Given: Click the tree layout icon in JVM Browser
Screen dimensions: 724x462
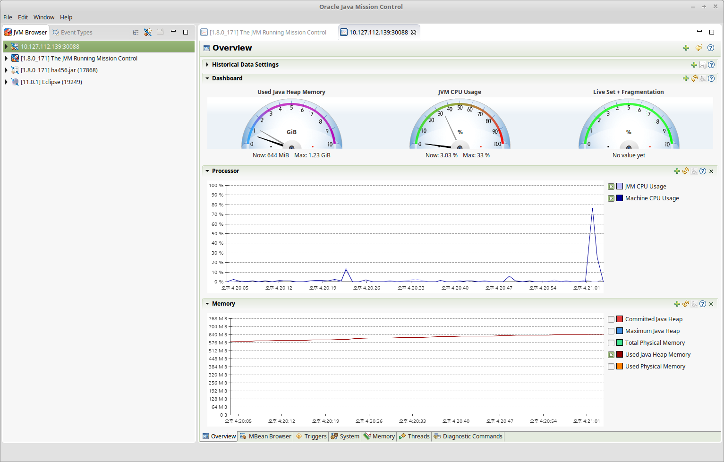Looking at the screenshot, I should point(136,32).
